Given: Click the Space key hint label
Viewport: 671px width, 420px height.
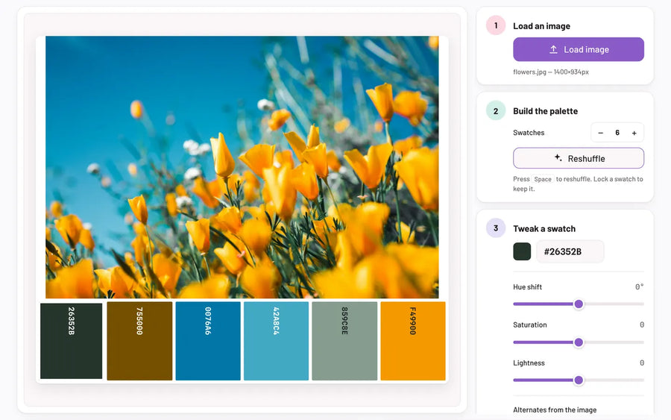Looking at the screenshot, I should (543, 179).
